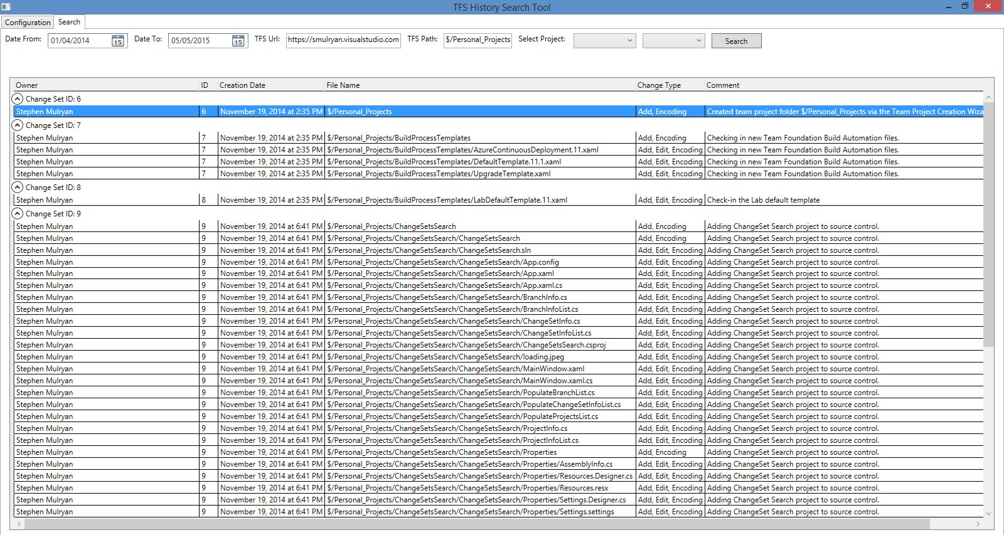Collapse the Change Set ID: 7 group
The height and width of the screenshot is (535, 1004).
[x=18, y=125]
